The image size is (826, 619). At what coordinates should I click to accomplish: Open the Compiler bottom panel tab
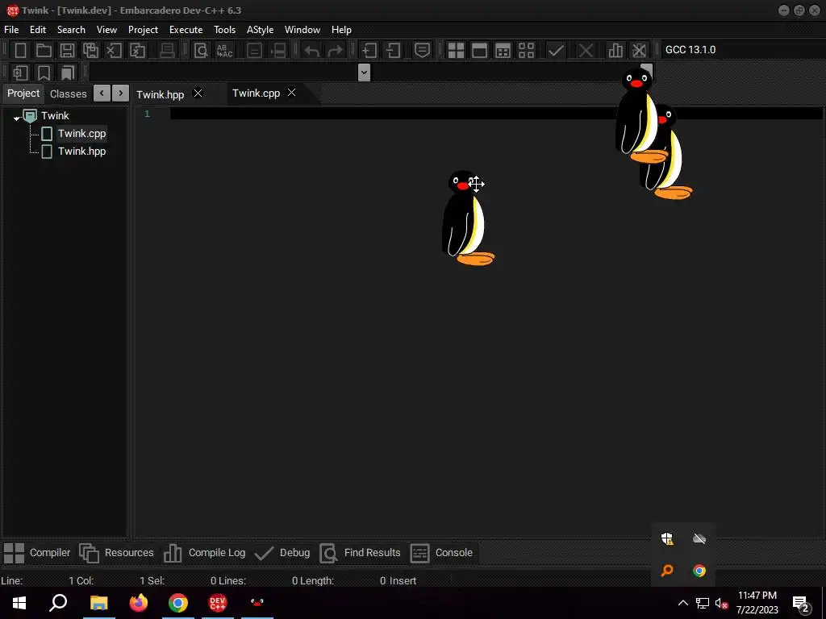point(37,553)
